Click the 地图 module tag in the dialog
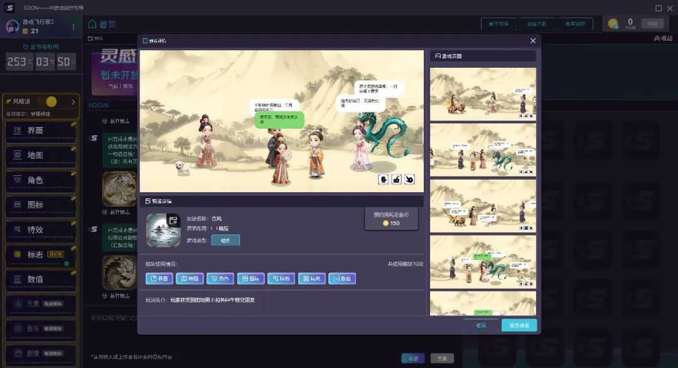This screenshot has width=678, height=368. pos(190,278)
